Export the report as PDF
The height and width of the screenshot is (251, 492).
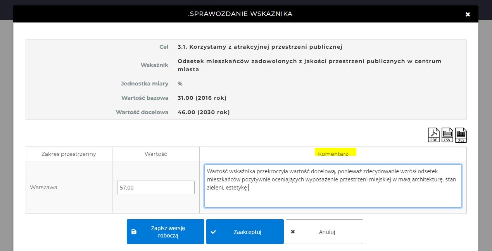pos(433,135)
